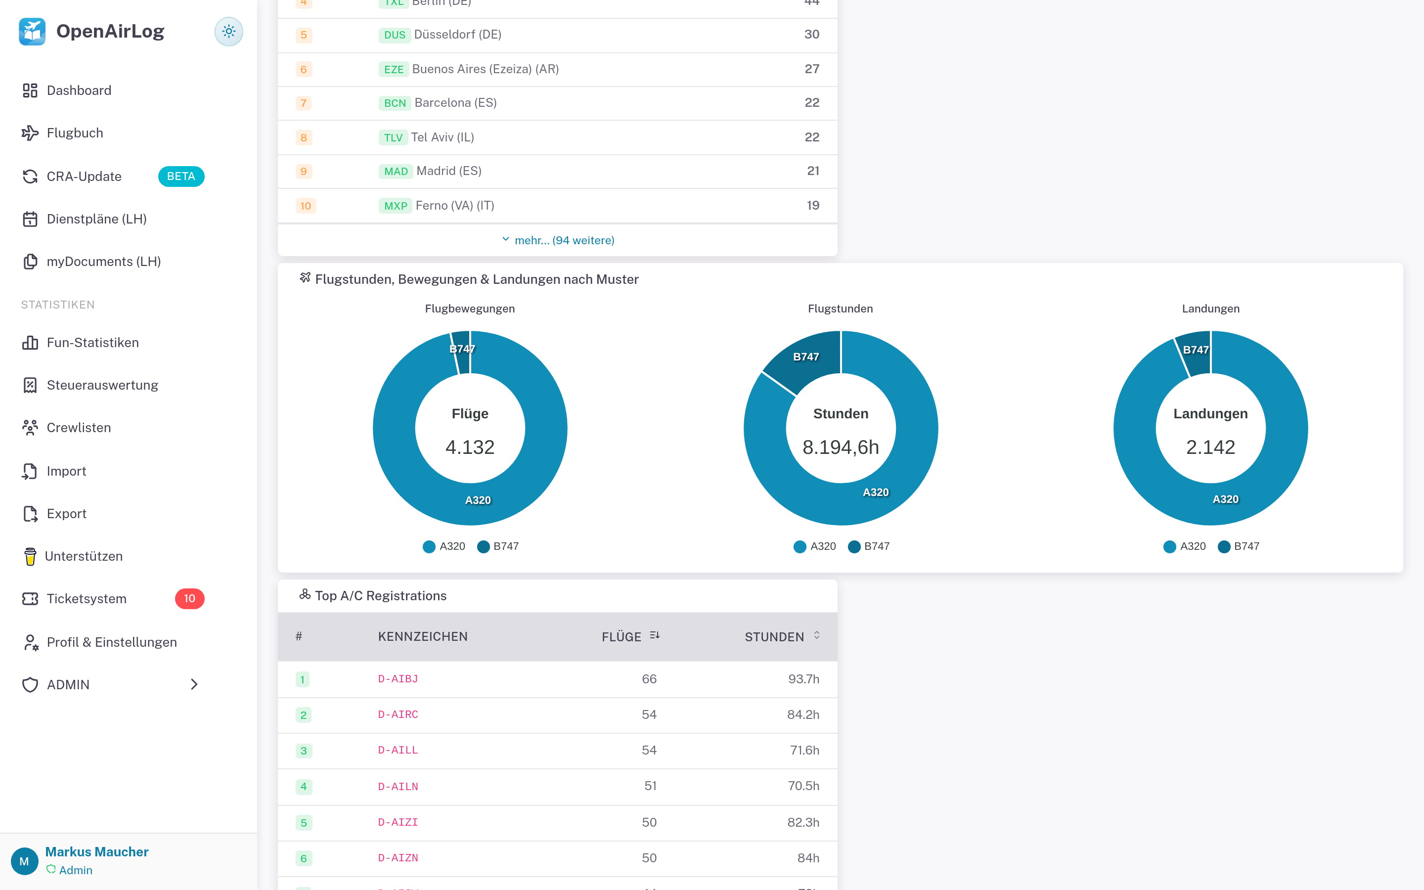
Task: Click the Unterstützen cup icon
Action: tap(30, 556)
